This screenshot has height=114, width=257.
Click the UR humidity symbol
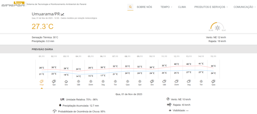62,99
